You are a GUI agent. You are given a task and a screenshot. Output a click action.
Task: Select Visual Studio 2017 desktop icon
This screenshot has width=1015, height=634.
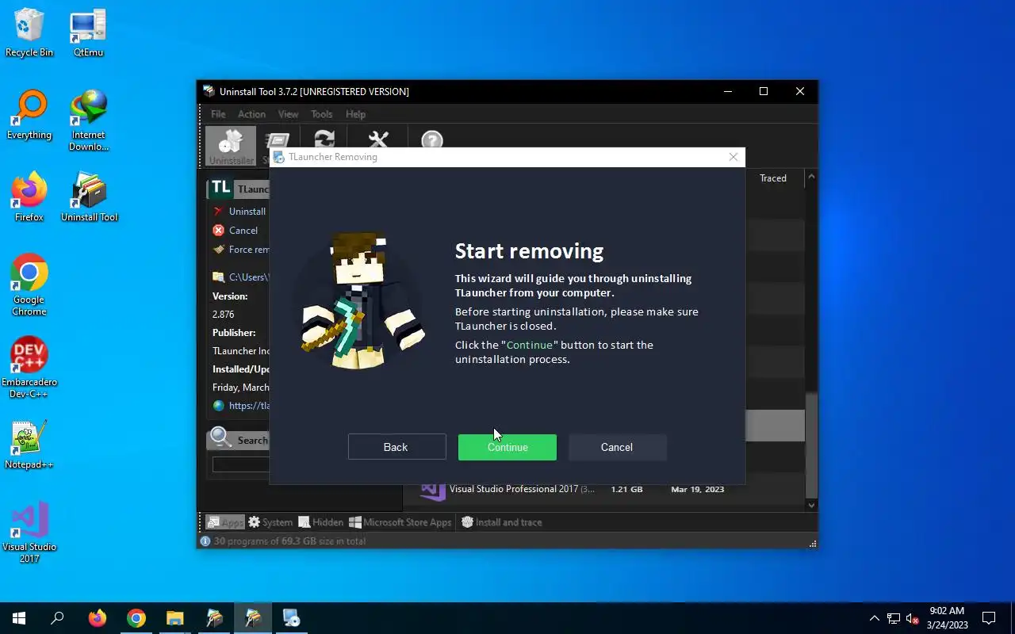(29, 533)
